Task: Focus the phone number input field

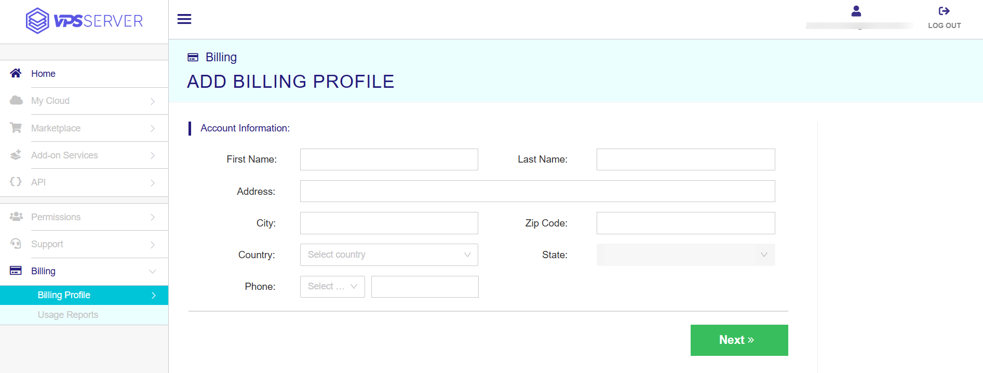Action: pos(425,287)
